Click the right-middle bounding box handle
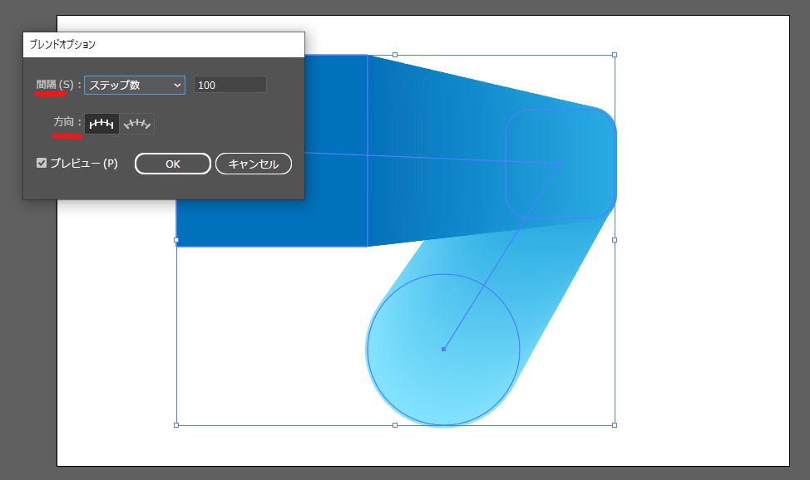Image resolution: width=810 pixels, height=480 pixels. [615, 240]
